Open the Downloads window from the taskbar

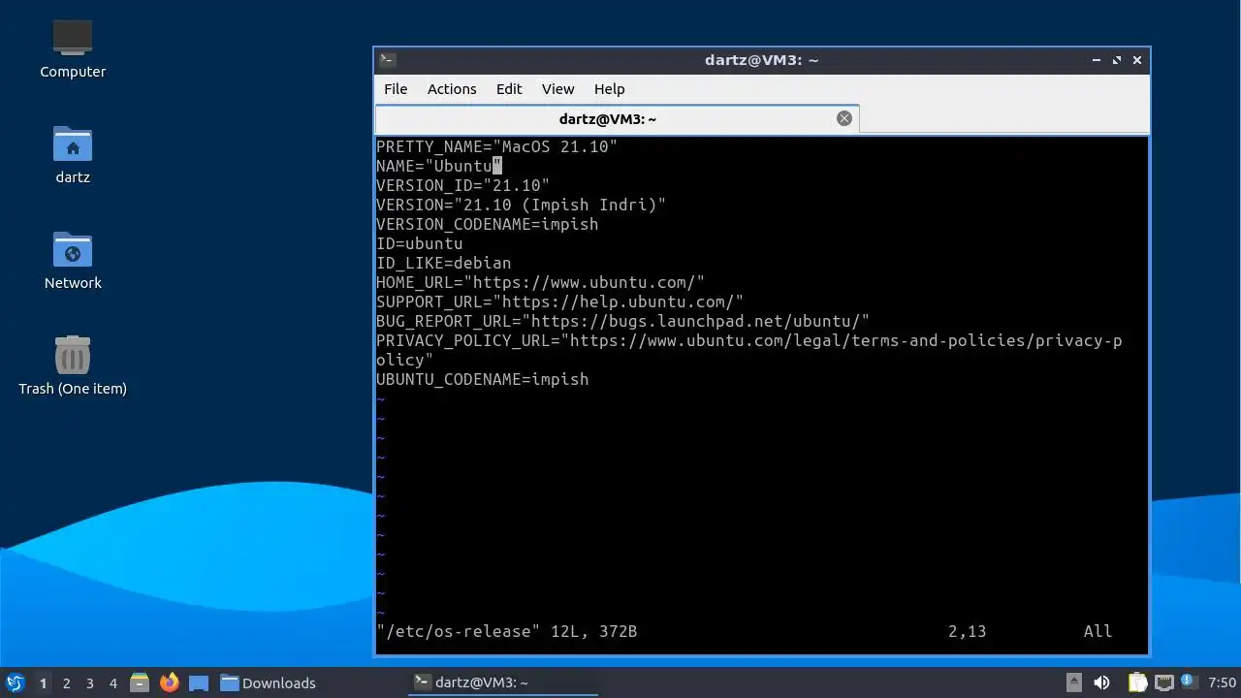(x=268, y=682)
